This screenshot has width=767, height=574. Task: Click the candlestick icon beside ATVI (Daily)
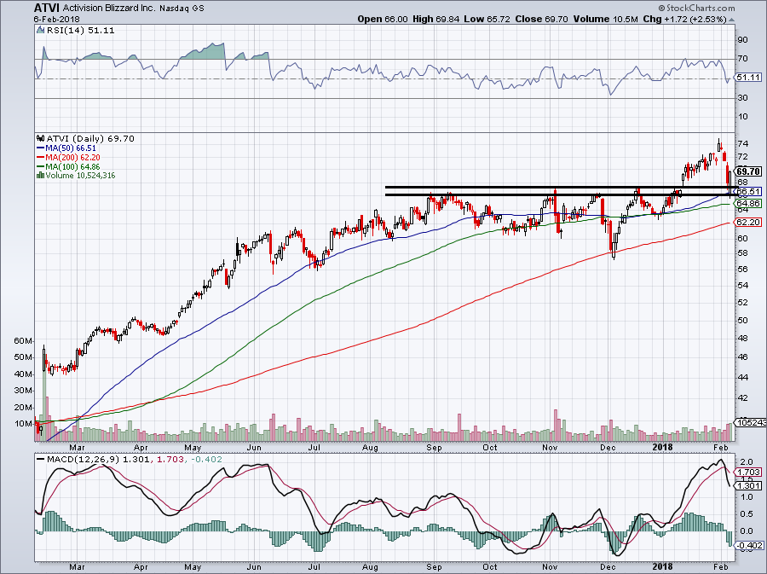41,139
